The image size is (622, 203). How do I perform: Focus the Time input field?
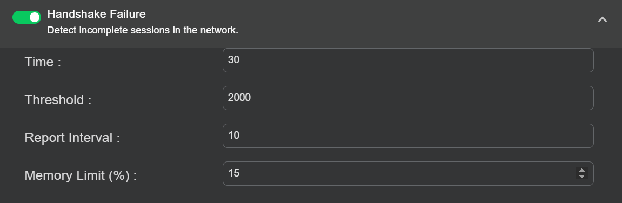click(408, 60)
